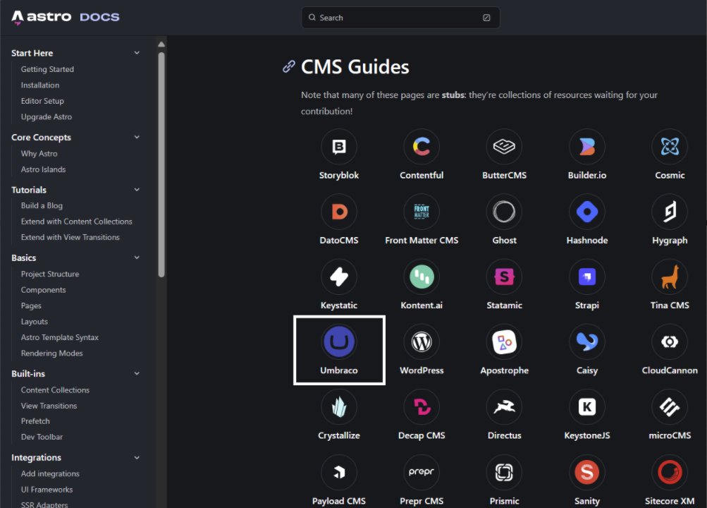Collapse the Start Here section
The height and width of the screenshot is (508, 707).
point(137,53)
